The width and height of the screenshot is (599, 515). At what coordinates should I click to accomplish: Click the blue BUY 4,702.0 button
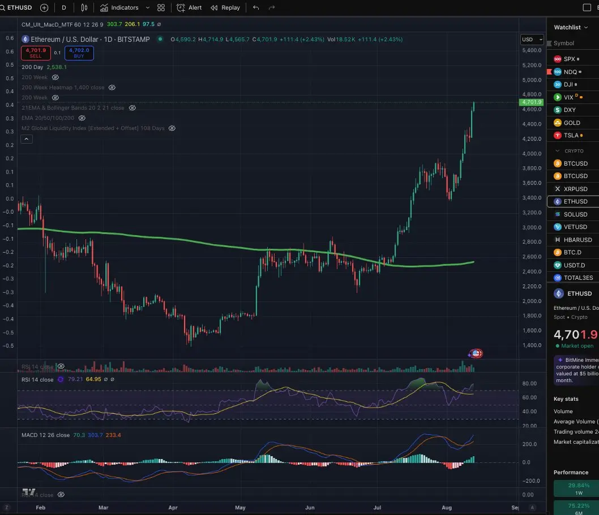79,53
